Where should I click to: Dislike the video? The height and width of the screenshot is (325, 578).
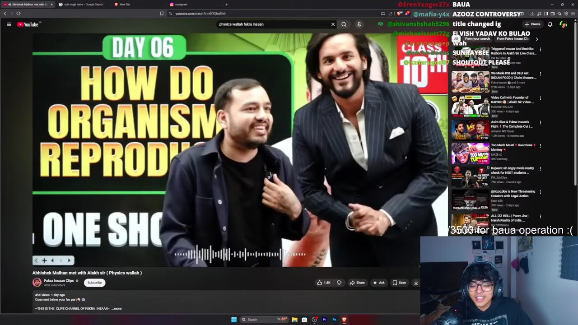pos(339,283)
